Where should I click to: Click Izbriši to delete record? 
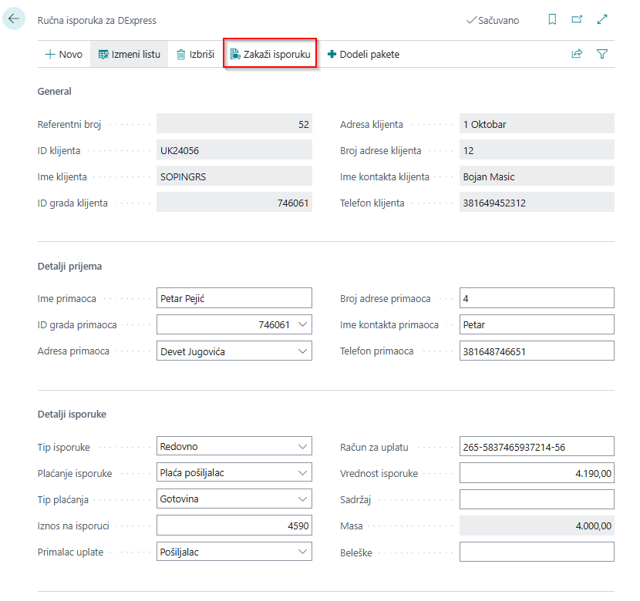(x=195, y=55)
